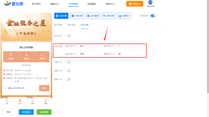Screen dimensions: 209x117
Task: Enable the 弹窗广告 toggle
Action: [x=68, y=71]
